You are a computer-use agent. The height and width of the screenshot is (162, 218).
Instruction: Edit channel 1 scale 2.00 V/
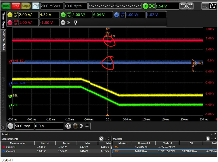click(29, 15)
